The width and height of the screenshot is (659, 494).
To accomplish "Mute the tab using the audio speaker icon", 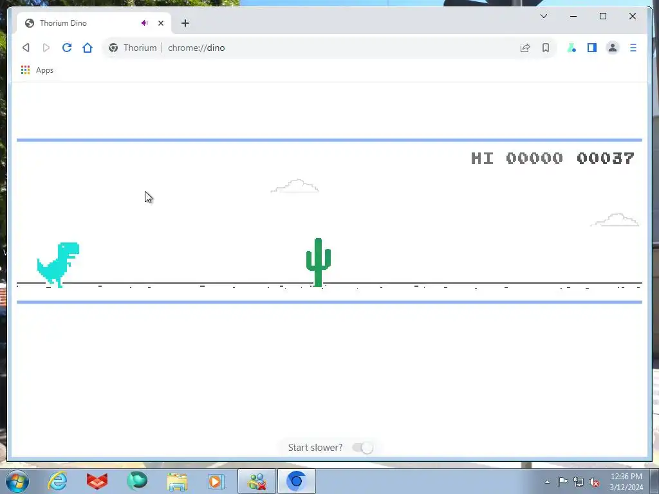I will coord(145,23).
